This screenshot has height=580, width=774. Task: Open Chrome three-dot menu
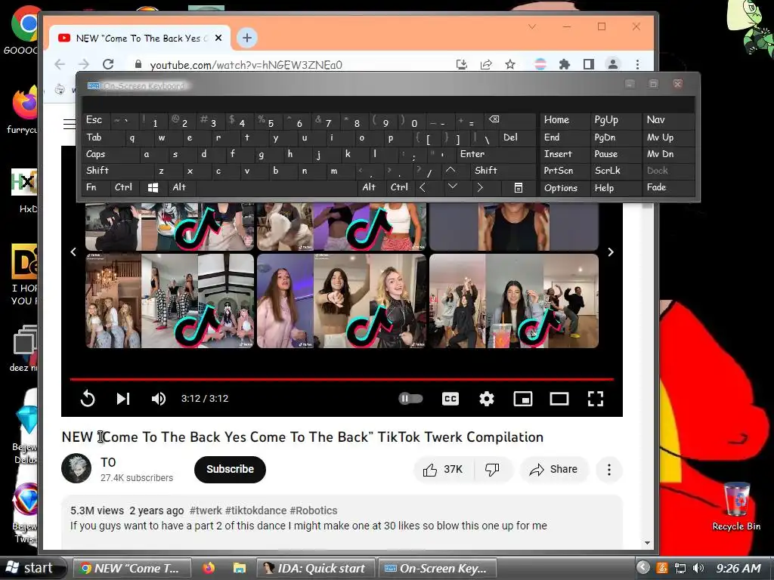[637, 64]
